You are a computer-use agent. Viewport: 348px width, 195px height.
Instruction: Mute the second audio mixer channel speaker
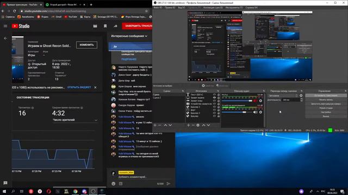[255, 112]
